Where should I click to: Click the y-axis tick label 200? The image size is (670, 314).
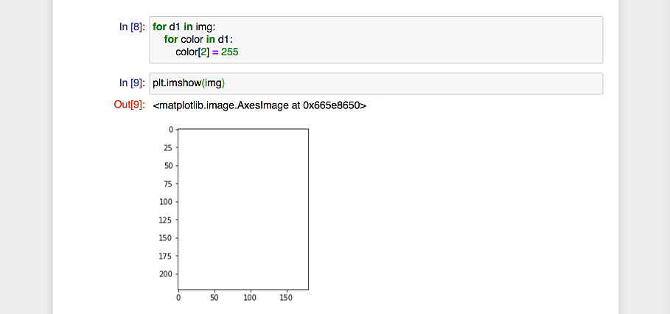(165, 273)
